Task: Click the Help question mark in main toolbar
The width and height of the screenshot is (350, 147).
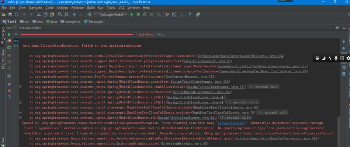Action: pos(190,15)
